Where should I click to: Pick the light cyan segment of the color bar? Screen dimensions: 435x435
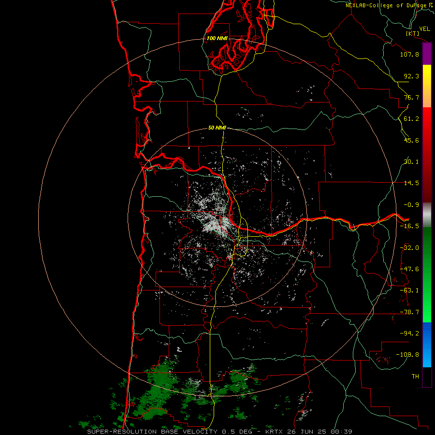[427, 358]
